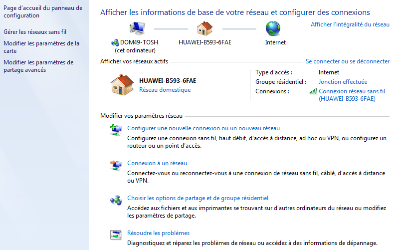The width and height of the screenshot is (401, 250).
Task: Click Afficher l'intégralité du réseau link
Action: pyautogui.click(x=350, y=24)
